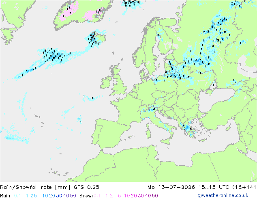
Task: Pick the purple 50 rain legend value
Action: (x=73, y=196)
